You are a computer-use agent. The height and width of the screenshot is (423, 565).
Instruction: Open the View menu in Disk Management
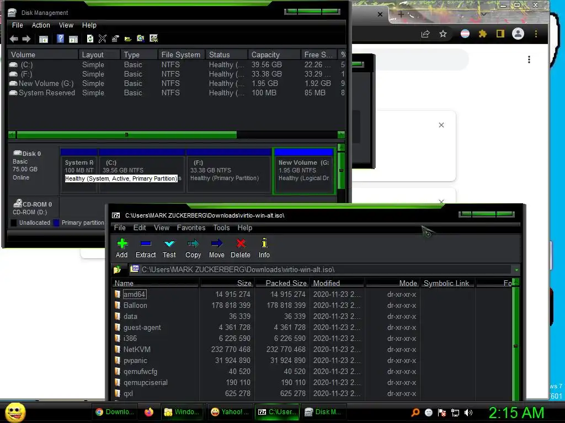tap(66, 25)
